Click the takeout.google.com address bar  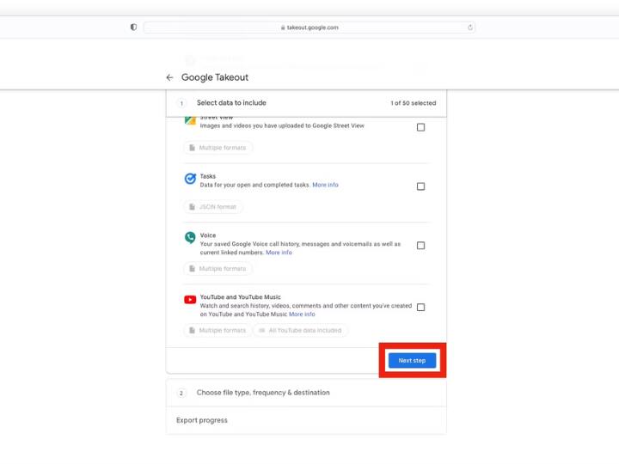click(309, 27)
